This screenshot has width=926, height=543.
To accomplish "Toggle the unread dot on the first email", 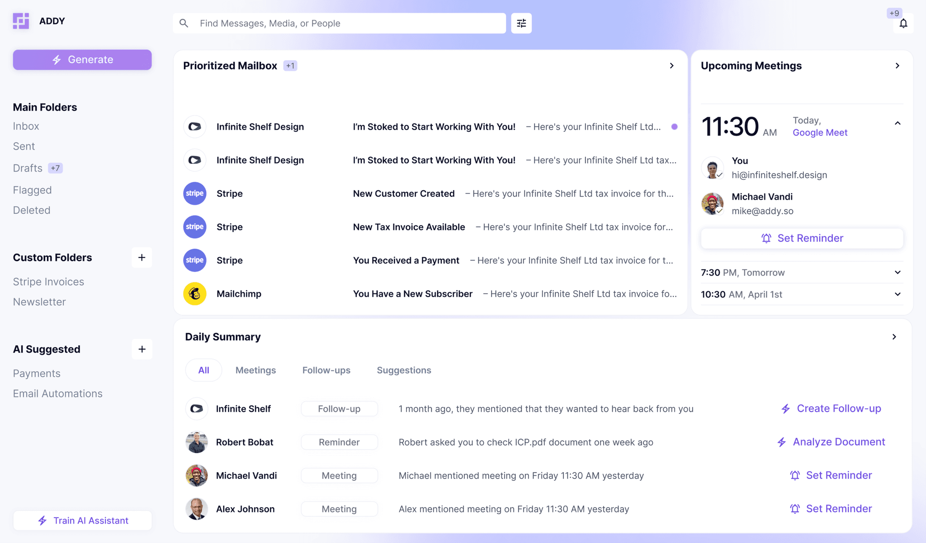I will click(674, 127).
